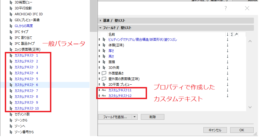Collapse the フィールド / 壁リスト section

coord(100,28)
